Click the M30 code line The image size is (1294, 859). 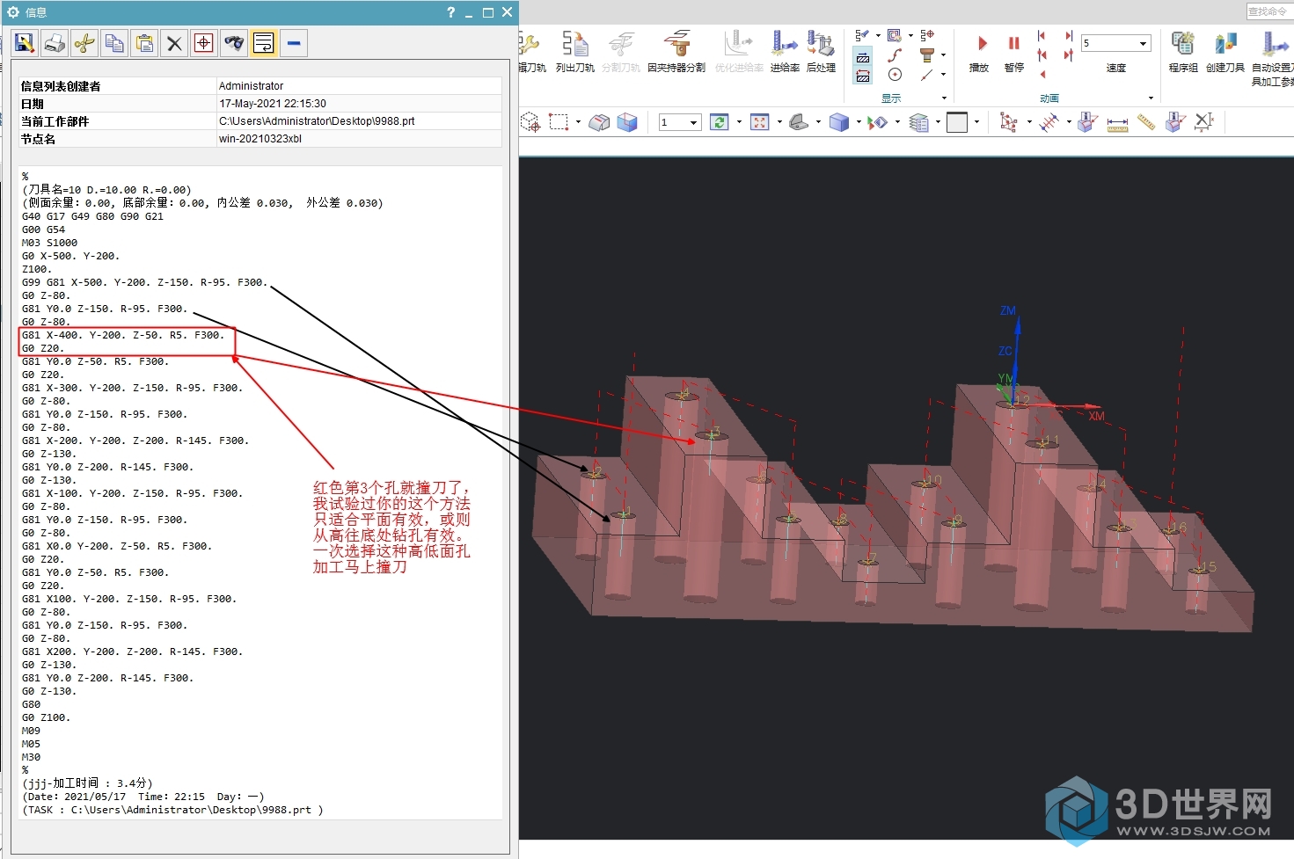click(x=31, y=757)
